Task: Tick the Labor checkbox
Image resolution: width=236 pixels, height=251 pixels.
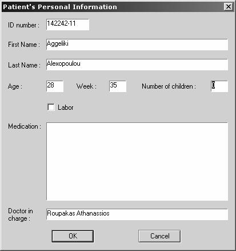Action: point(51,107)
